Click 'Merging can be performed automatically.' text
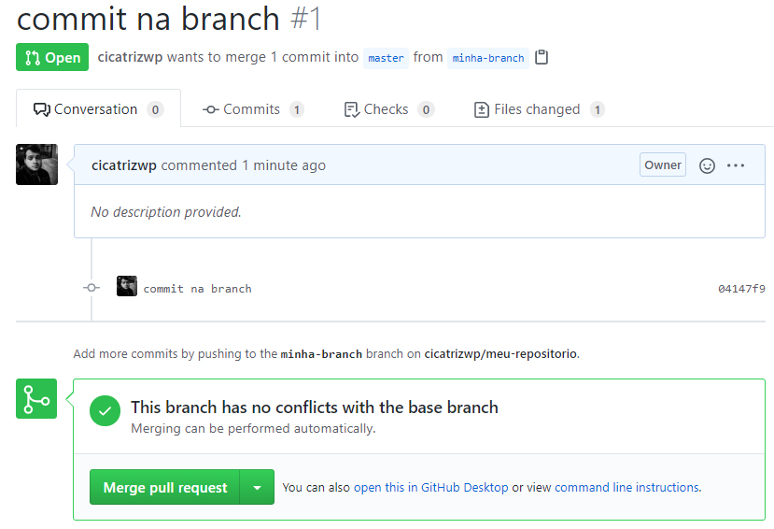The height and width of the screenshot is (529, 774). [x=253, y=428]
